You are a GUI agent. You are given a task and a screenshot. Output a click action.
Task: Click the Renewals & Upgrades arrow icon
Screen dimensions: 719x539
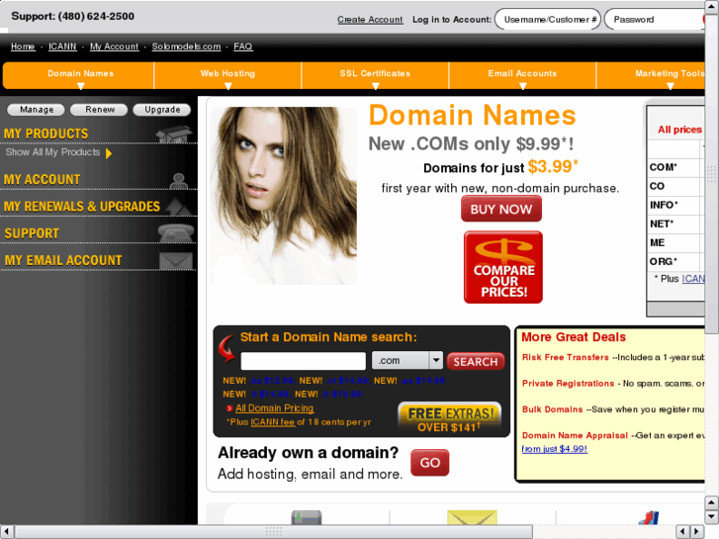tap(178, 206)
